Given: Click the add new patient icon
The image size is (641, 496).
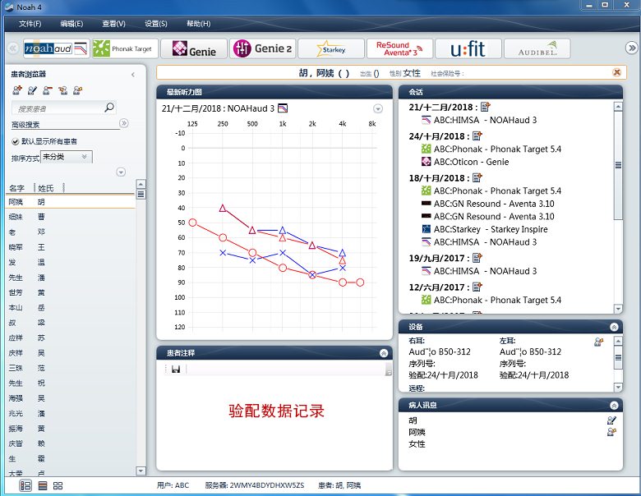Looking at the screenshot, I should 17,90.
